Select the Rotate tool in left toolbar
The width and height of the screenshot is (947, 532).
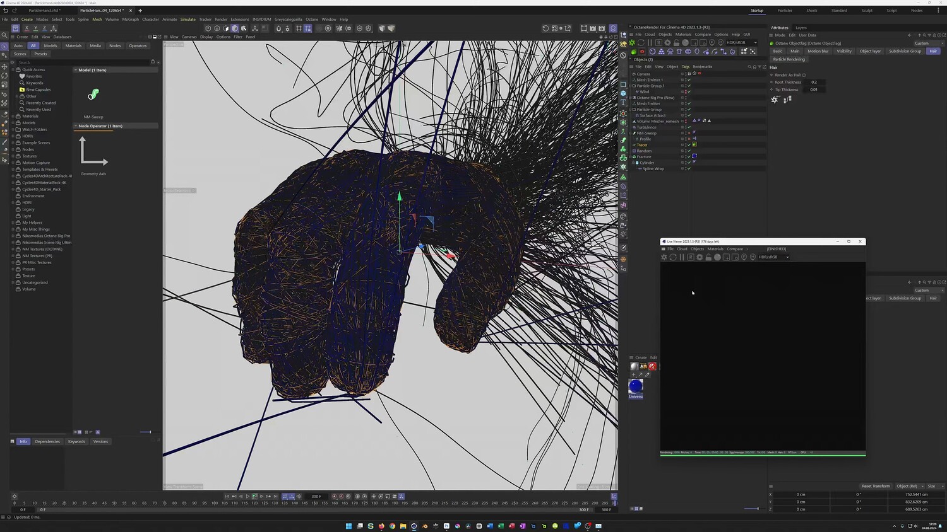[4, 76]
